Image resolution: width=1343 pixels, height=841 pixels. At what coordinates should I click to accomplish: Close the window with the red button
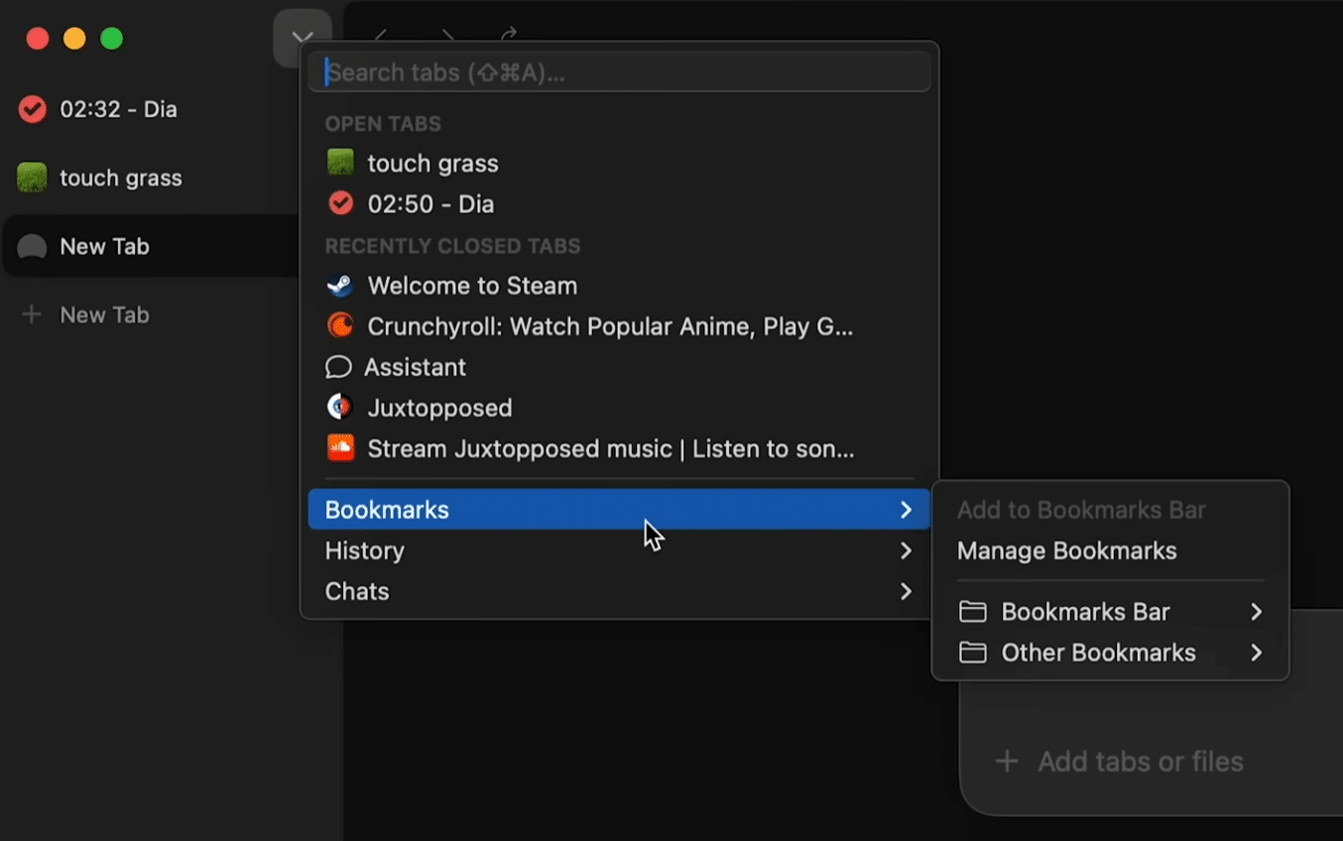pyautogui.click(x=37, y=39)
